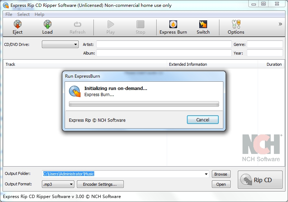This screenshot has width=288, height=202.
Task: Click the Album input field
Action: point(164,53)
